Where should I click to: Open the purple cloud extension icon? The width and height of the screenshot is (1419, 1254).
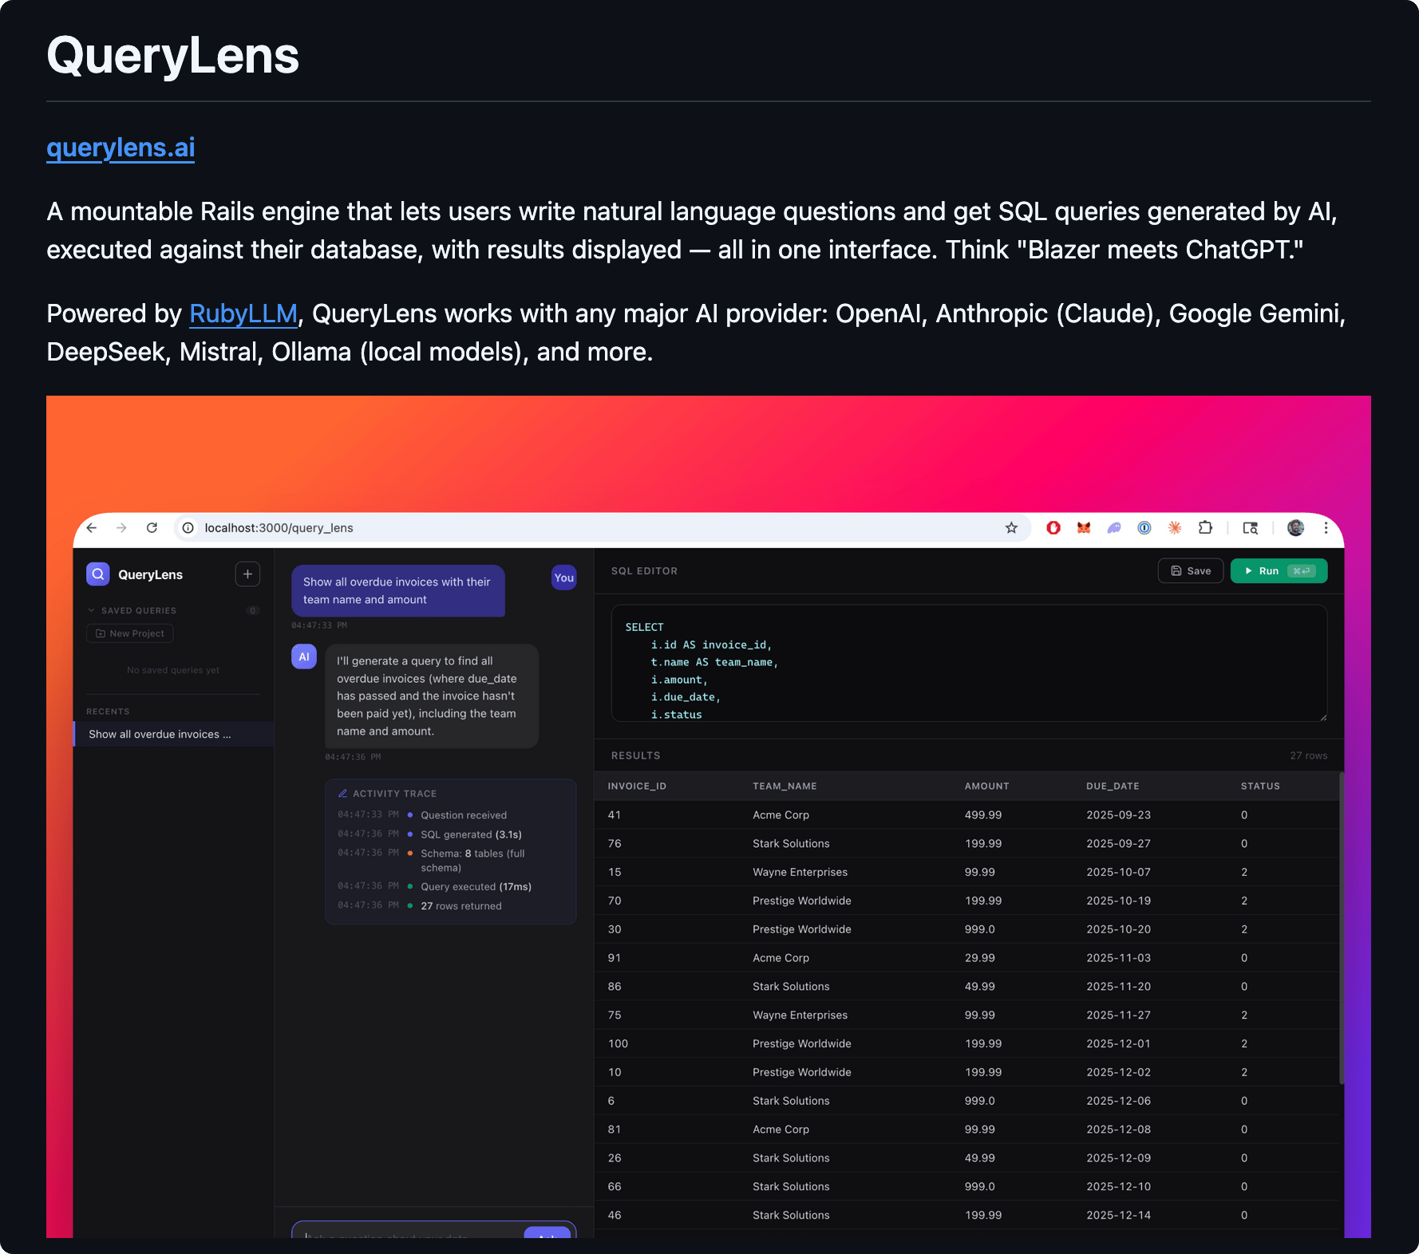point(1114,528)
